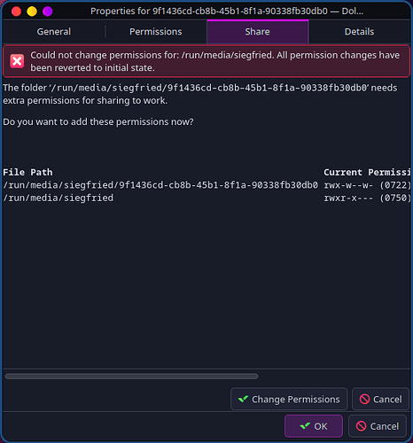413x443 pixels.
Task: Click the prohibition icon on upper Cancel
Action: (364, 399)
